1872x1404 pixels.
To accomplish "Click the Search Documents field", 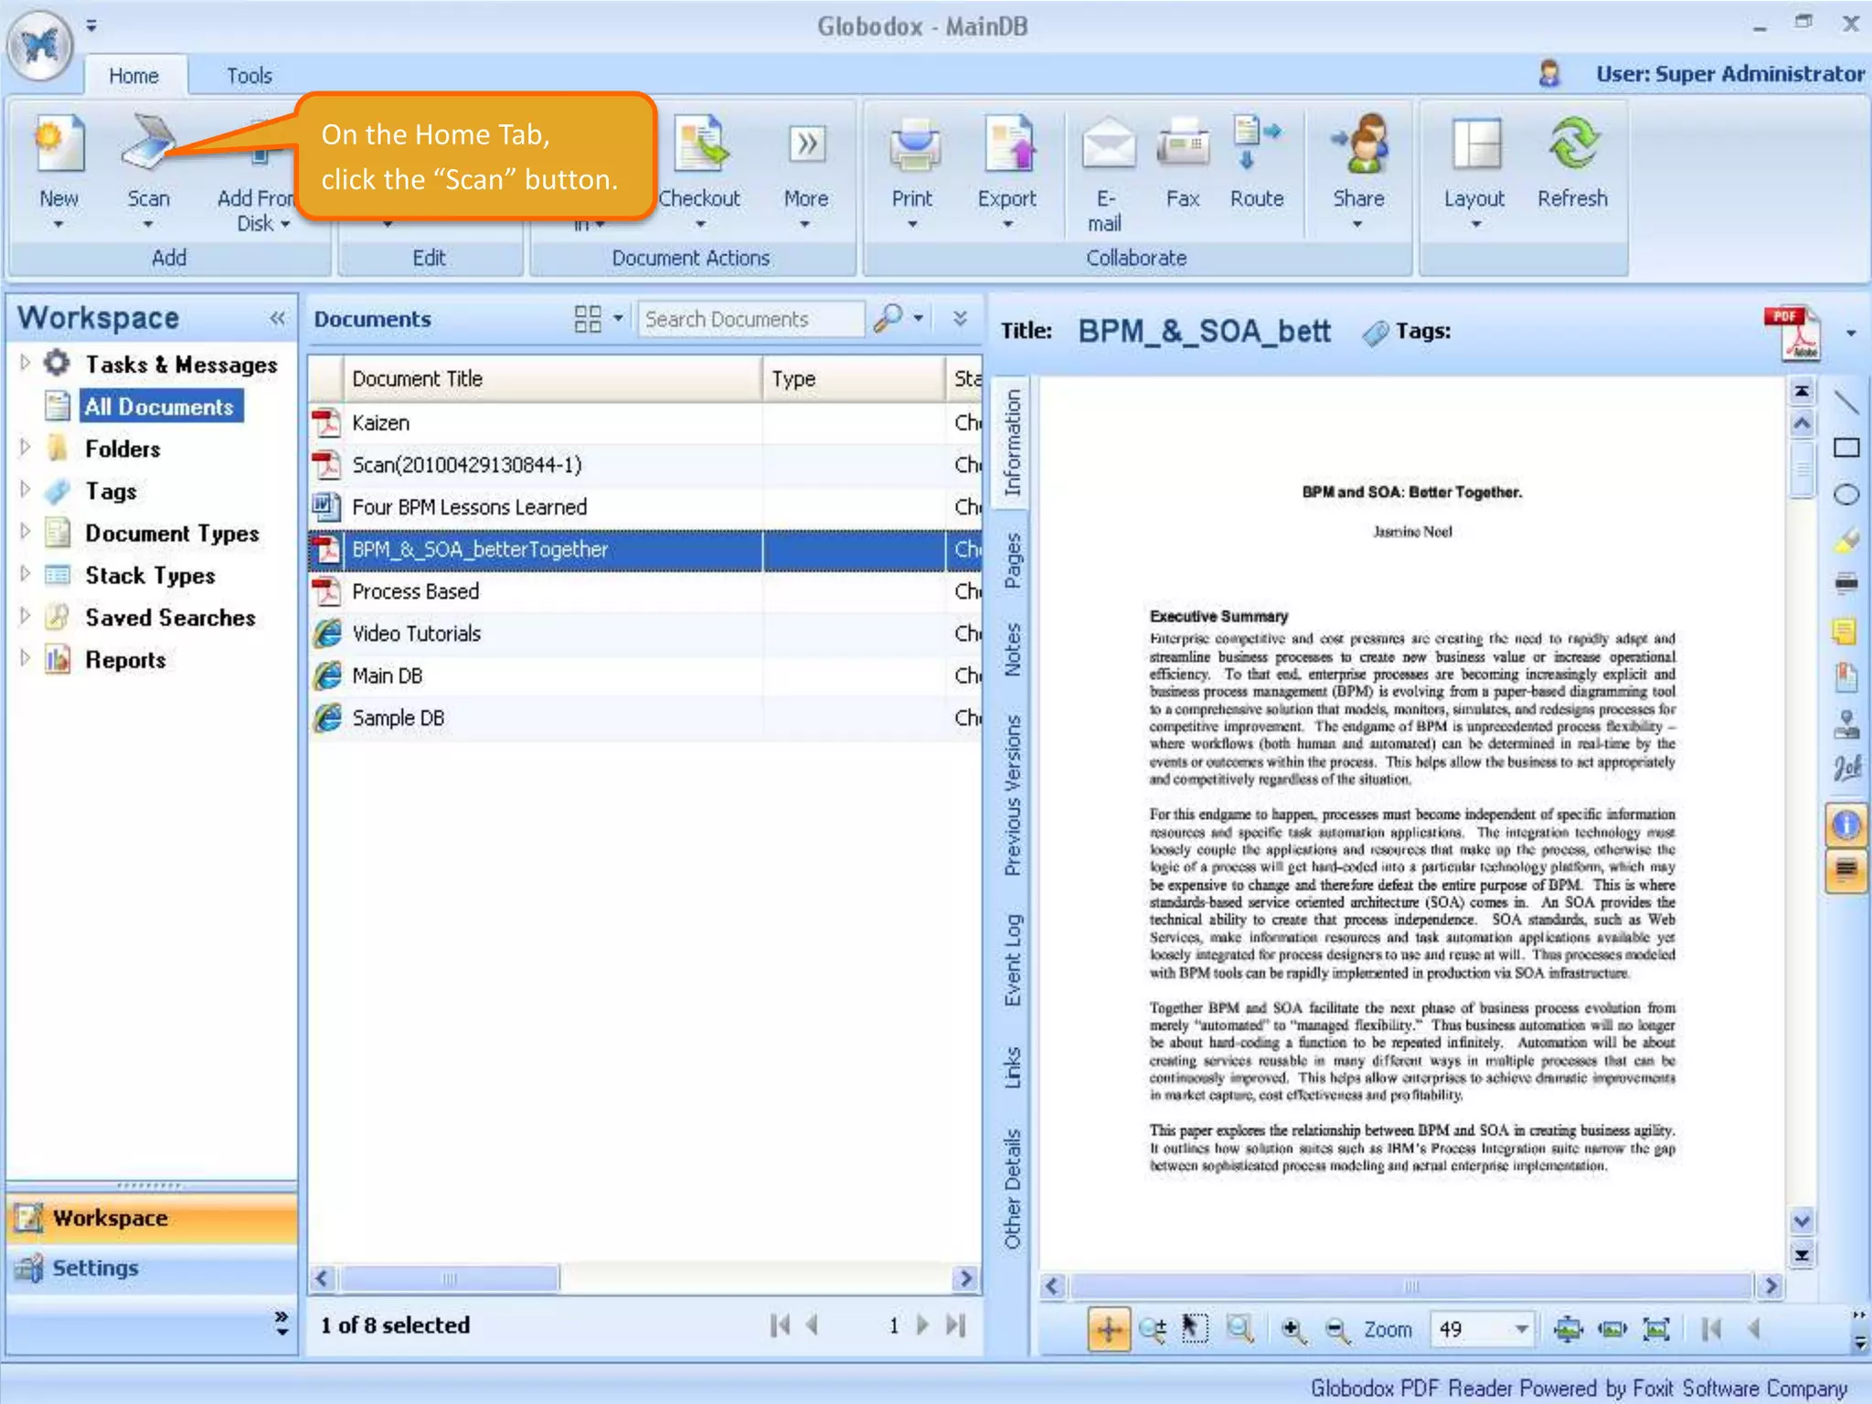I will [x=750, y=319].
